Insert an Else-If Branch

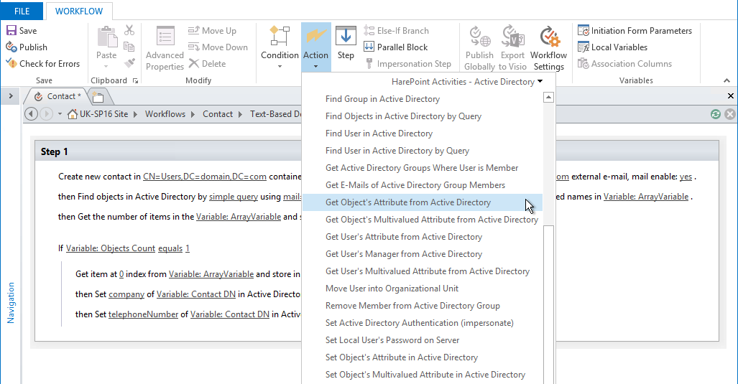click(x=396, y=31)
